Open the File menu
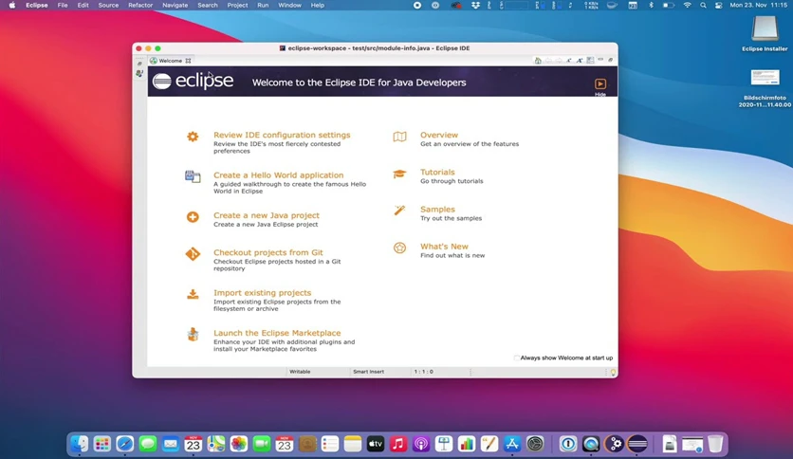This screenshot has width=793, height=459. click(63, 5)
